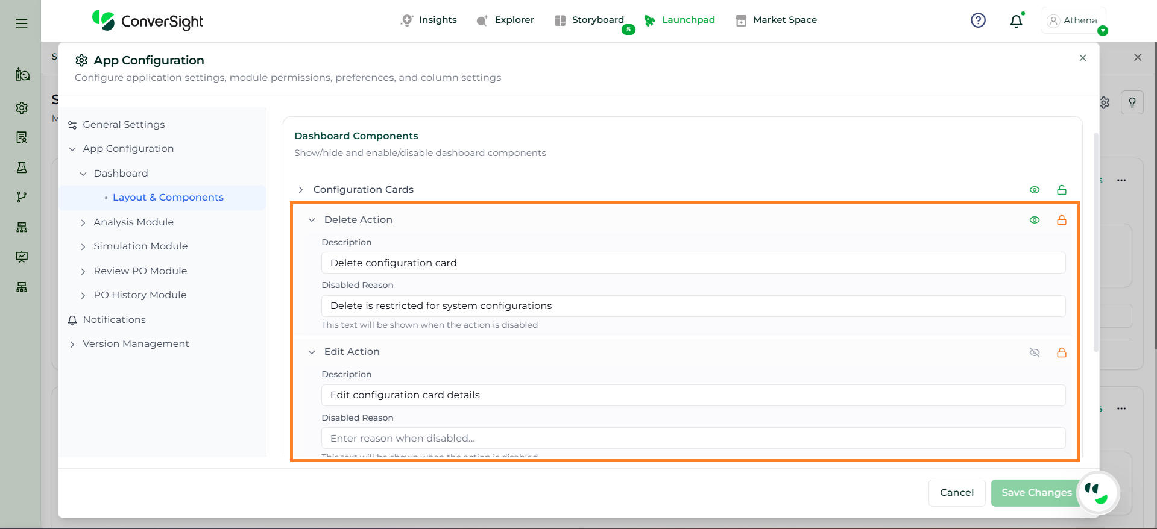Viewport: 1157px width, 529px height.
Task: Click the lock icon for Delete Action
Action: [1062, 220]
